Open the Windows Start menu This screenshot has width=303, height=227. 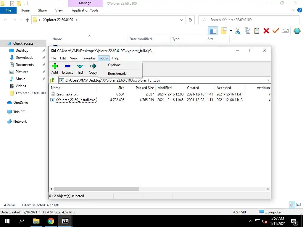coord(7,221)
